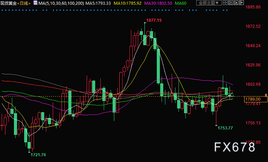Viewport: 268px width, 162px height.
Task: Click the MA(5,10,30,60,100,200) indicator label
Action: pos(61,3)
